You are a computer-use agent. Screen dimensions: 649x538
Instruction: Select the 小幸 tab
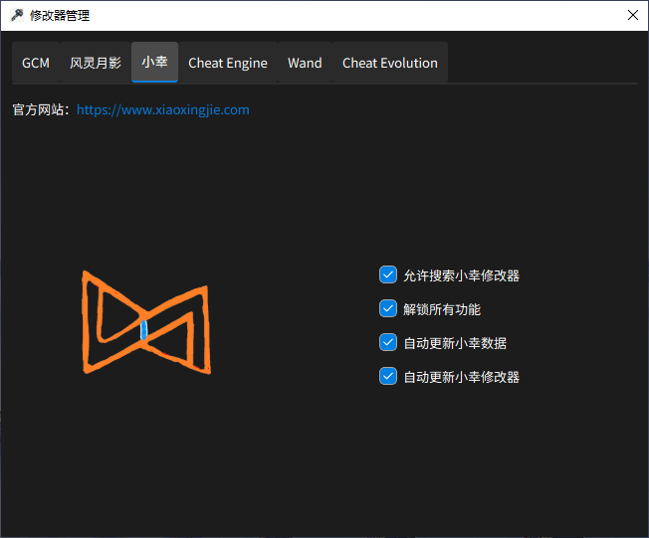point(154,62)
